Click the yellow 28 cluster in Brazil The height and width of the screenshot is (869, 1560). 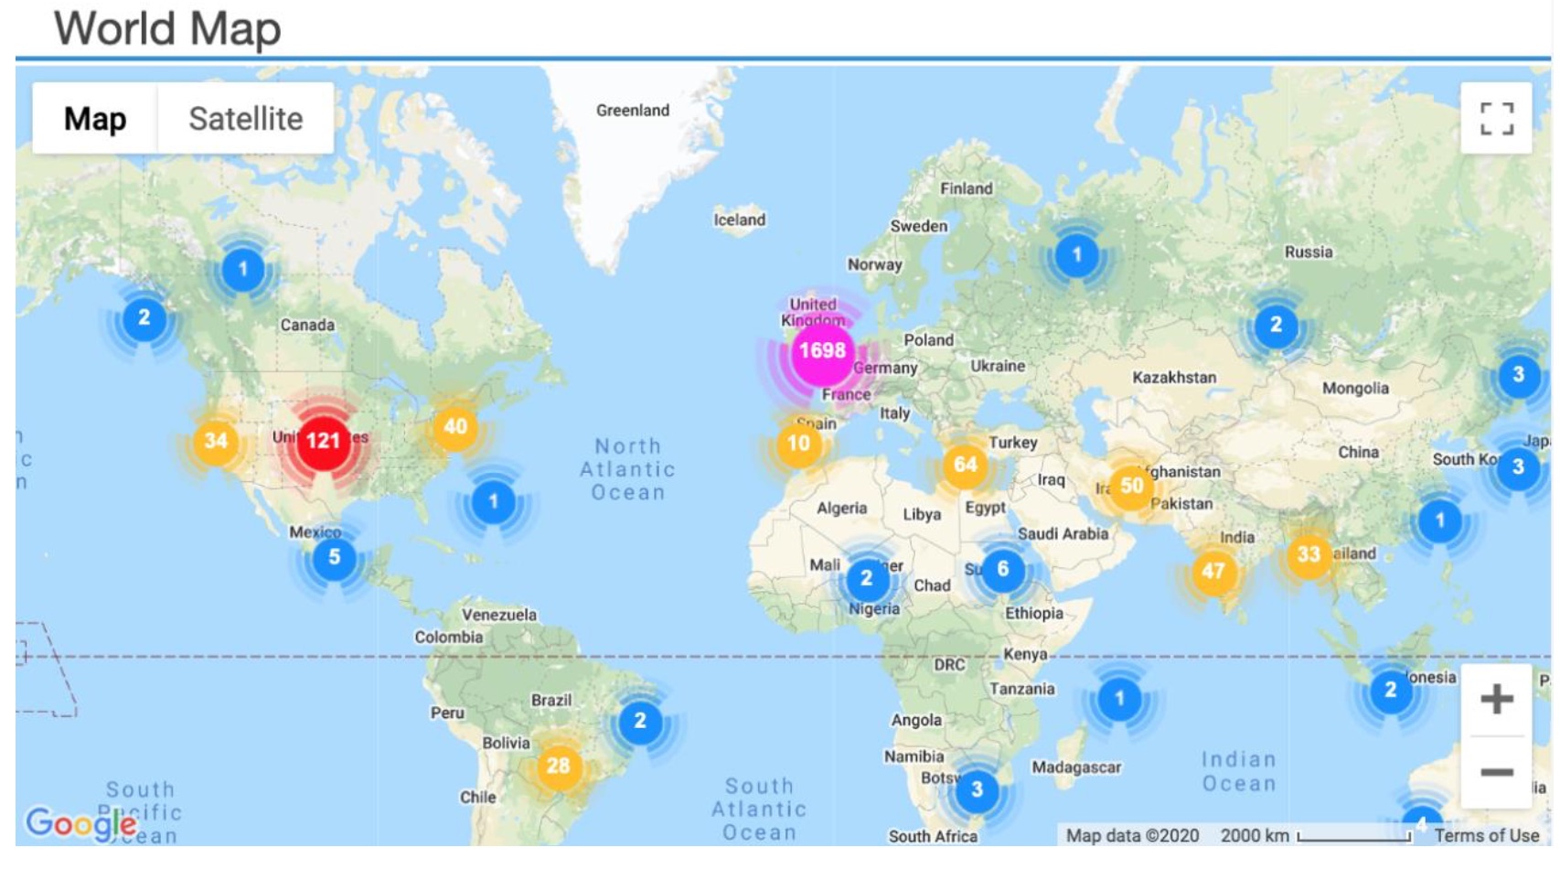pyautogui.click(x=558, y=766)
